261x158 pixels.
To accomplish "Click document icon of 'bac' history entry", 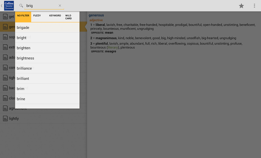I will 5,88.
